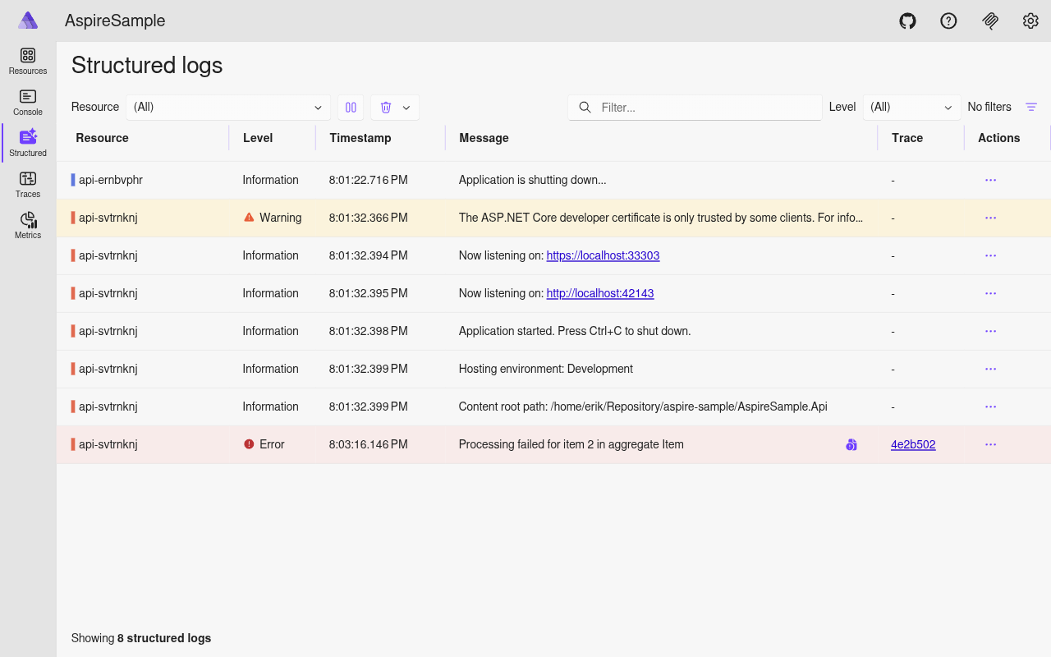The image size is (1051, 657).
Task: Click the tags icon in the top bar
Action: click(989, 21)
